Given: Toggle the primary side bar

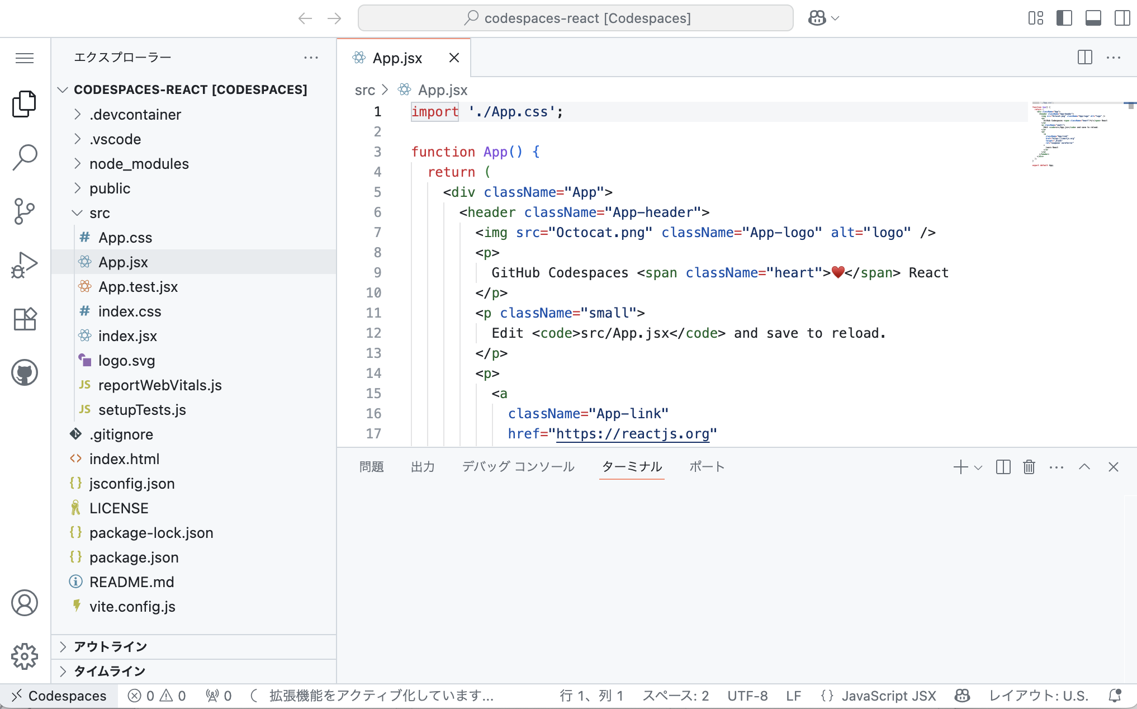Looking at the screenshot, I should click(x=1064, y=18).
